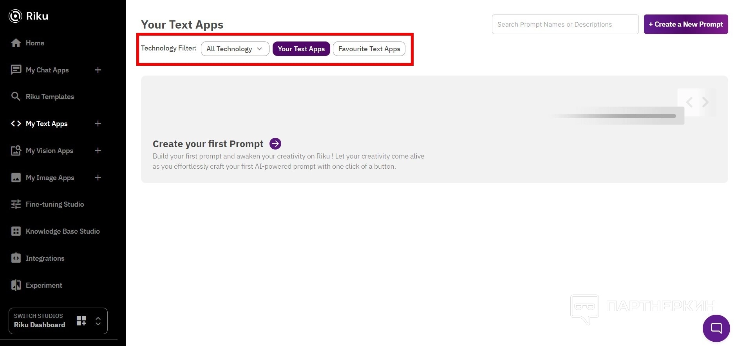
Task: Click the Build your first prompt description text
Action: tap(288, 161)
